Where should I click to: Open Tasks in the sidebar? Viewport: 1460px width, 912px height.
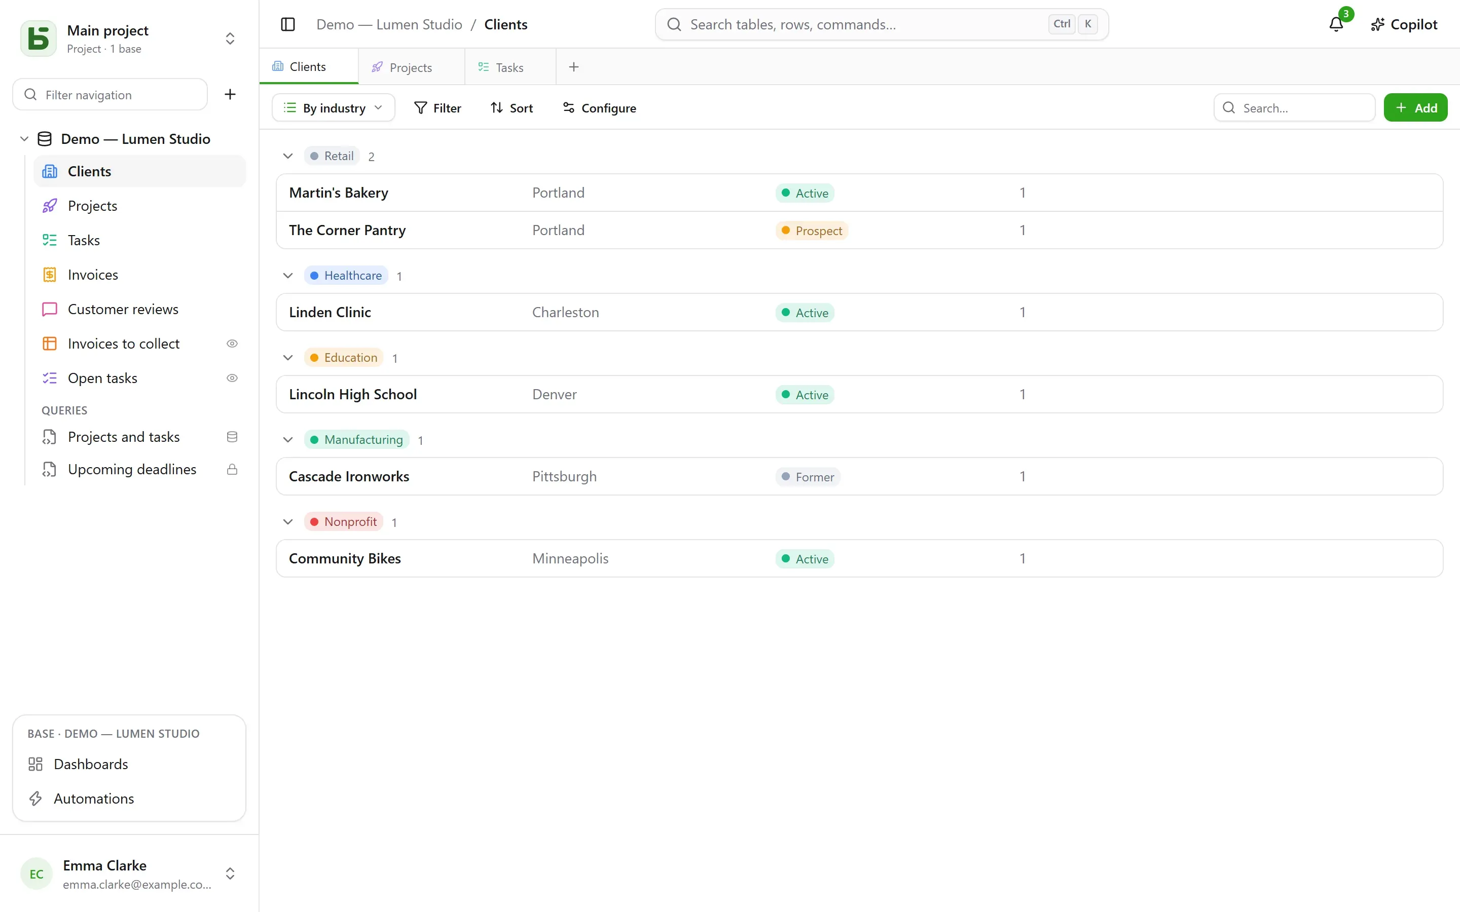click(x=140, y=240)
